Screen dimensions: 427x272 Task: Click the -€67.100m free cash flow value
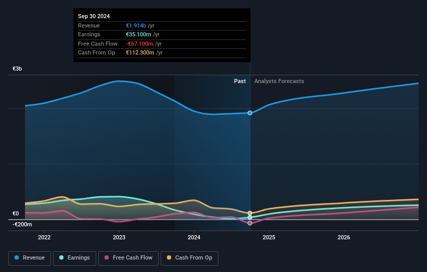click(x=139, y=44)
